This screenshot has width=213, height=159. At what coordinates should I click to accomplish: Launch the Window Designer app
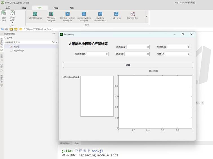click(x=51, y=17)
